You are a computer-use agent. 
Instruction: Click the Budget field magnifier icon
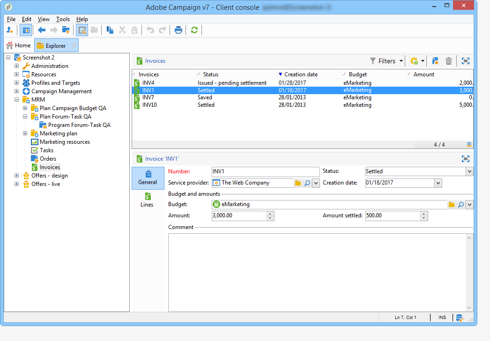point(461,205)
